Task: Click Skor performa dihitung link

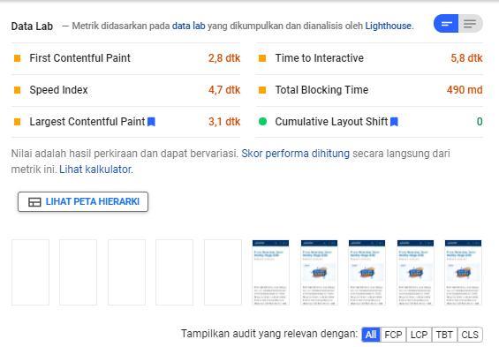Action: tap(295, 154)
